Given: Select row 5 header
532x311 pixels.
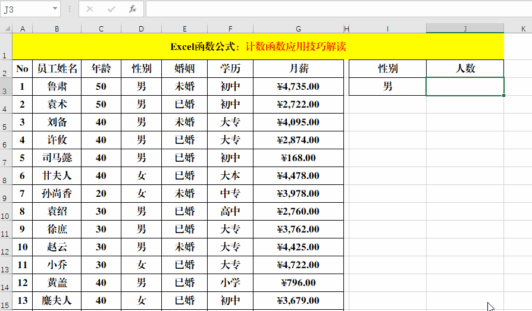Looking at the screenshot, I should tap(6, 122).
